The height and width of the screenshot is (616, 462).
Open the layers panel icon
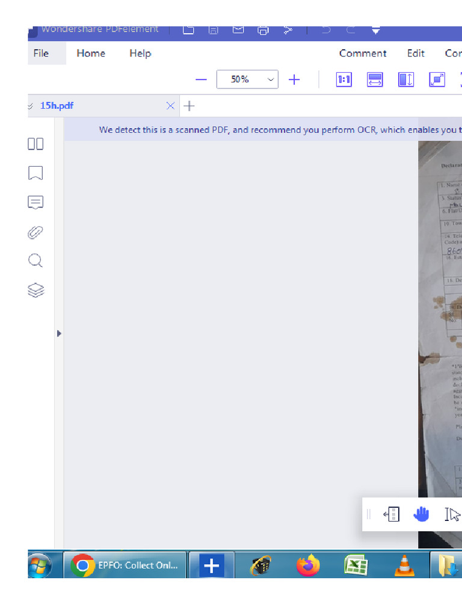(x=35, y=291)
